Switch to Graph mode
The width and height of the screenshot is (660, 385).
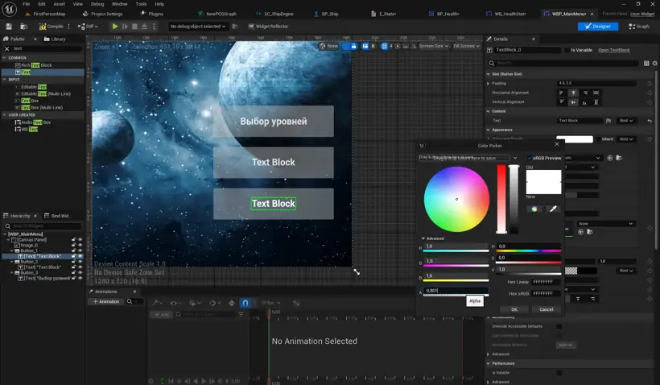pos(638,27)
